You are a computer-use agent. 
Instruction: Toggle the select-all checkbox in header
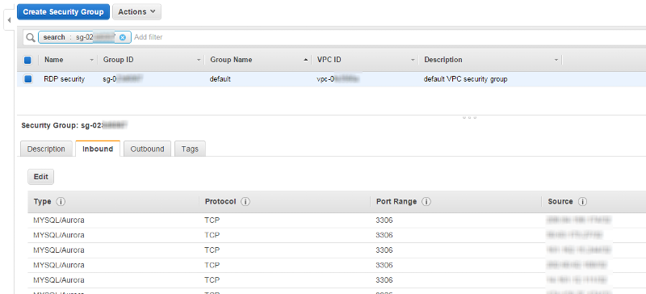click(x=27, y=61)
